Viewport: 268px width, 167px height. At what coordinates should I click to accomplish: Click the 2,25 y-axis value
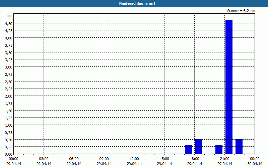[9, 89]
